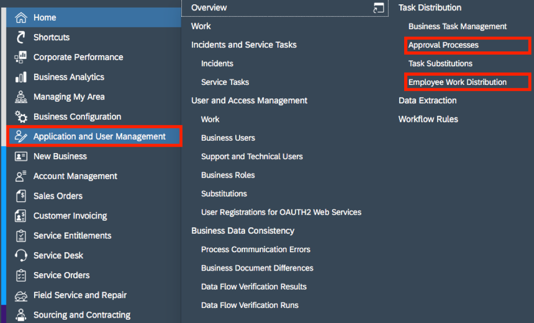Open the Field Service and Repair car icon

(x=21, y=295)
